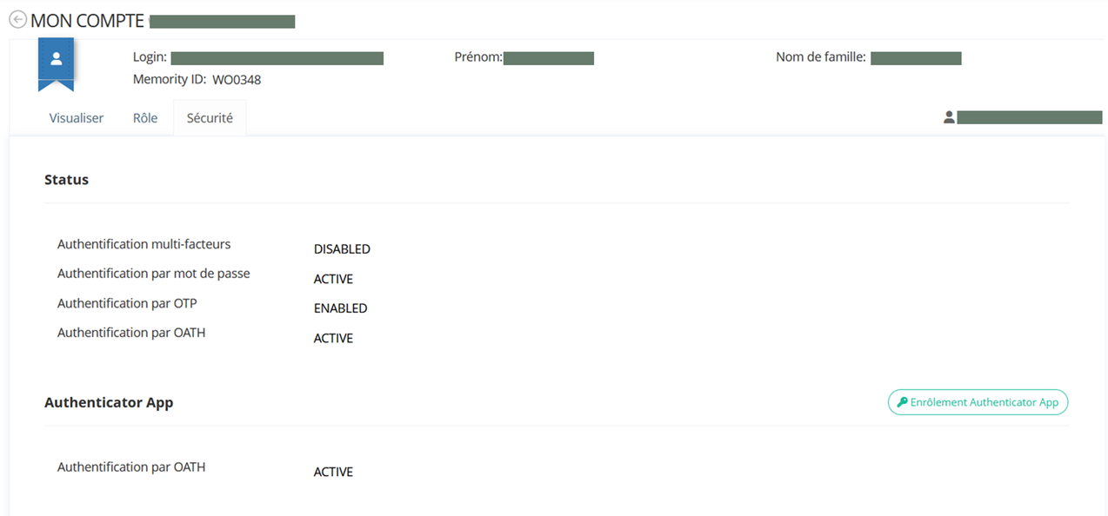Select the Sécurité tab

click(x=210, y=118)
